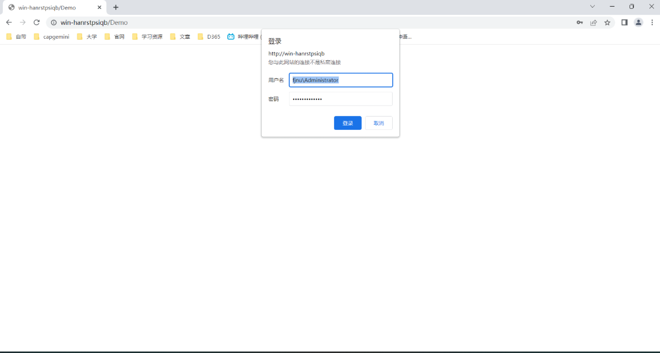
Task: Open the 哔哩哔哩 bookmark
Action: pyautogui.click(x=244, y=36)
